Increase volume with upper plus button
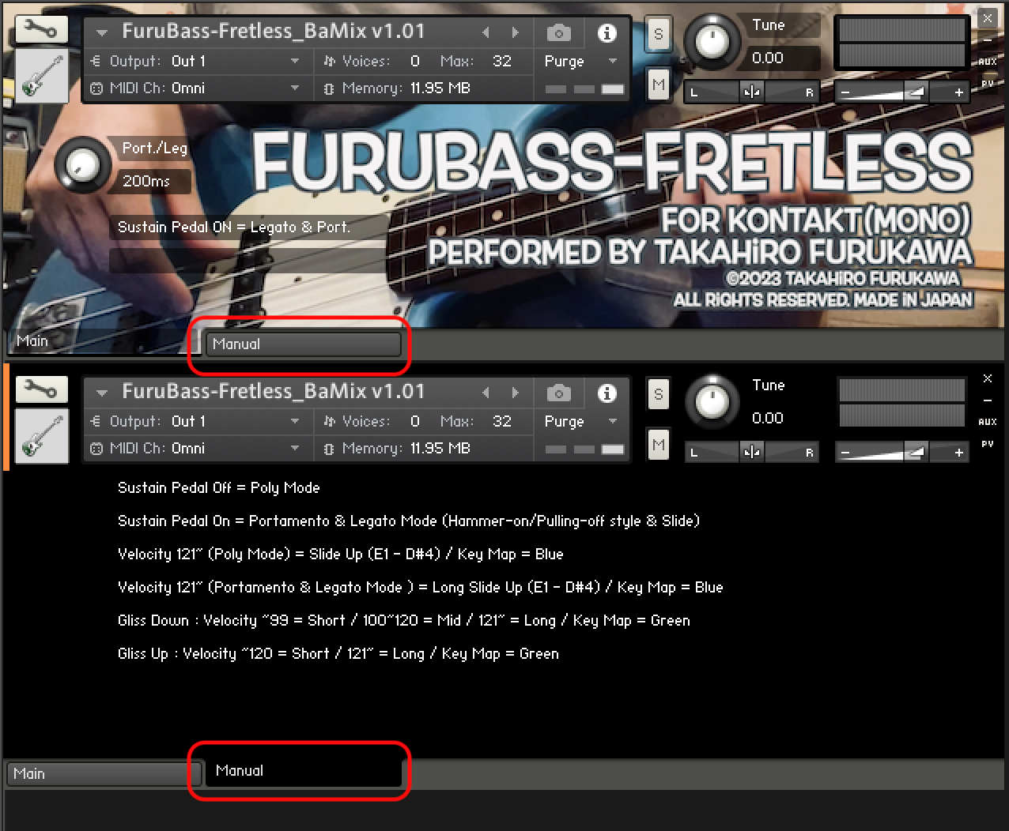The image size is (1009, 831). pos(958,92)
